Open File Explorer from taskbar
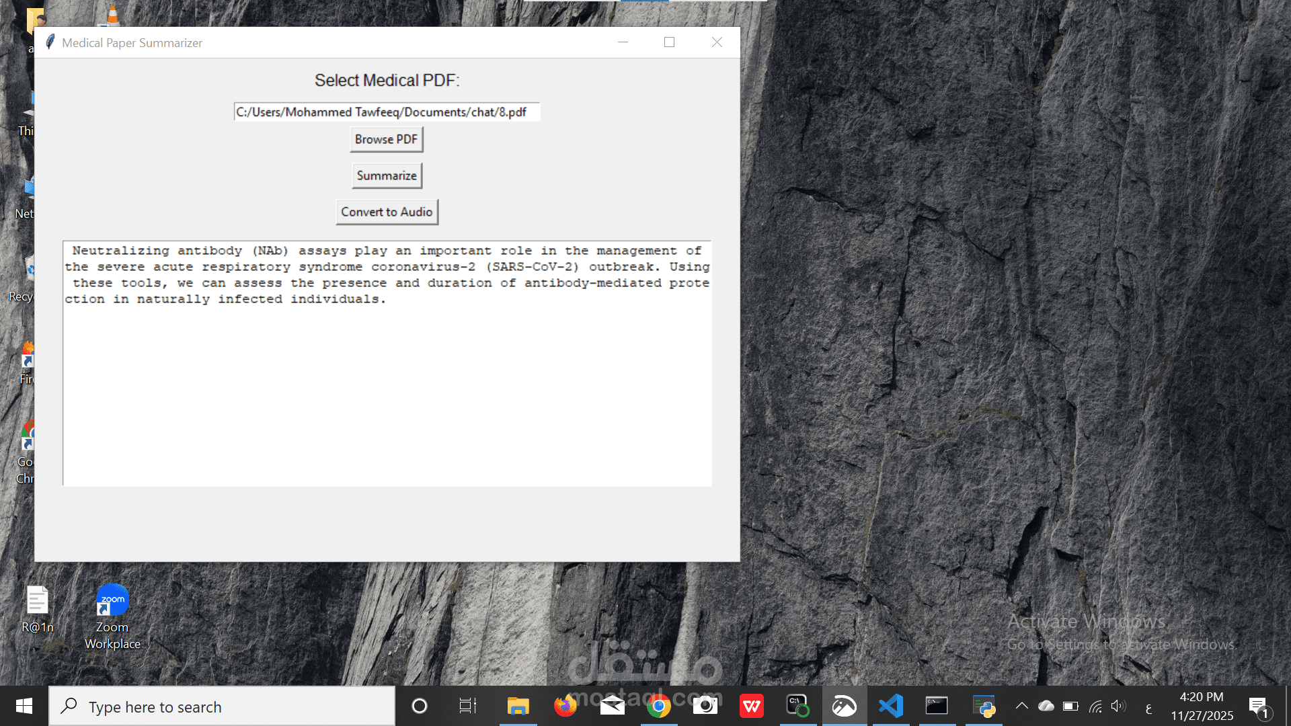This screenshot has height=726, width=1291. (x=518, y=706)
